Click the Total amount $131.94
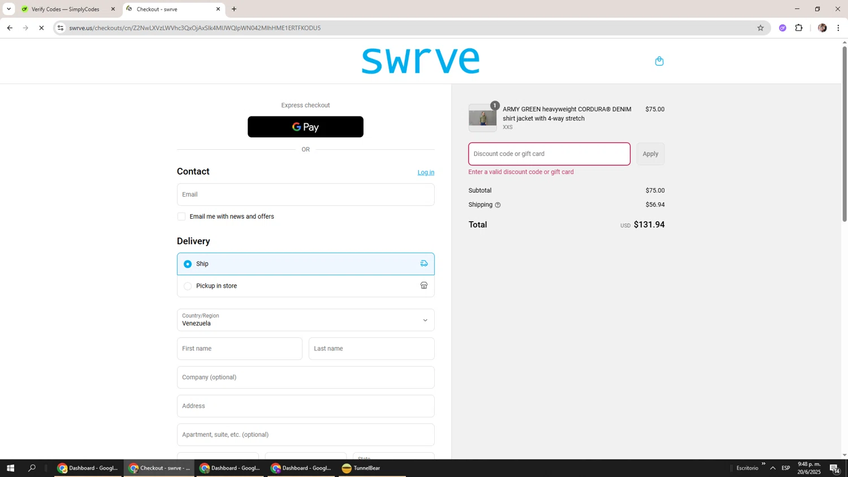848x477 pixels. 649,224
